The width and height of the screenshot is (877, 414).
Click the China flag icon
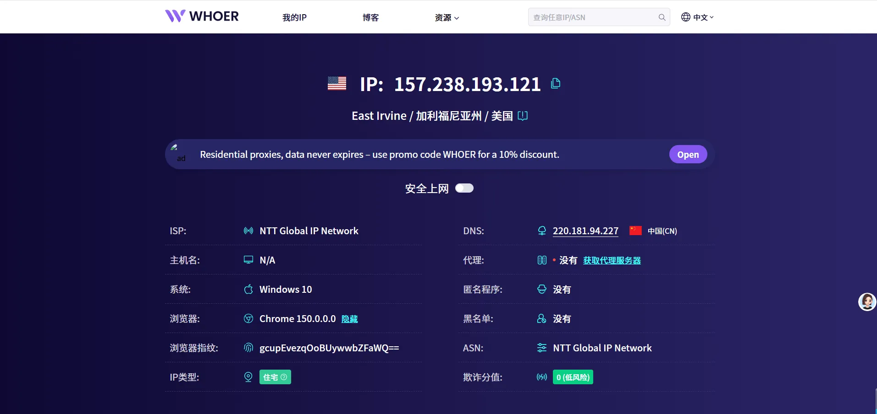(635, 231)
